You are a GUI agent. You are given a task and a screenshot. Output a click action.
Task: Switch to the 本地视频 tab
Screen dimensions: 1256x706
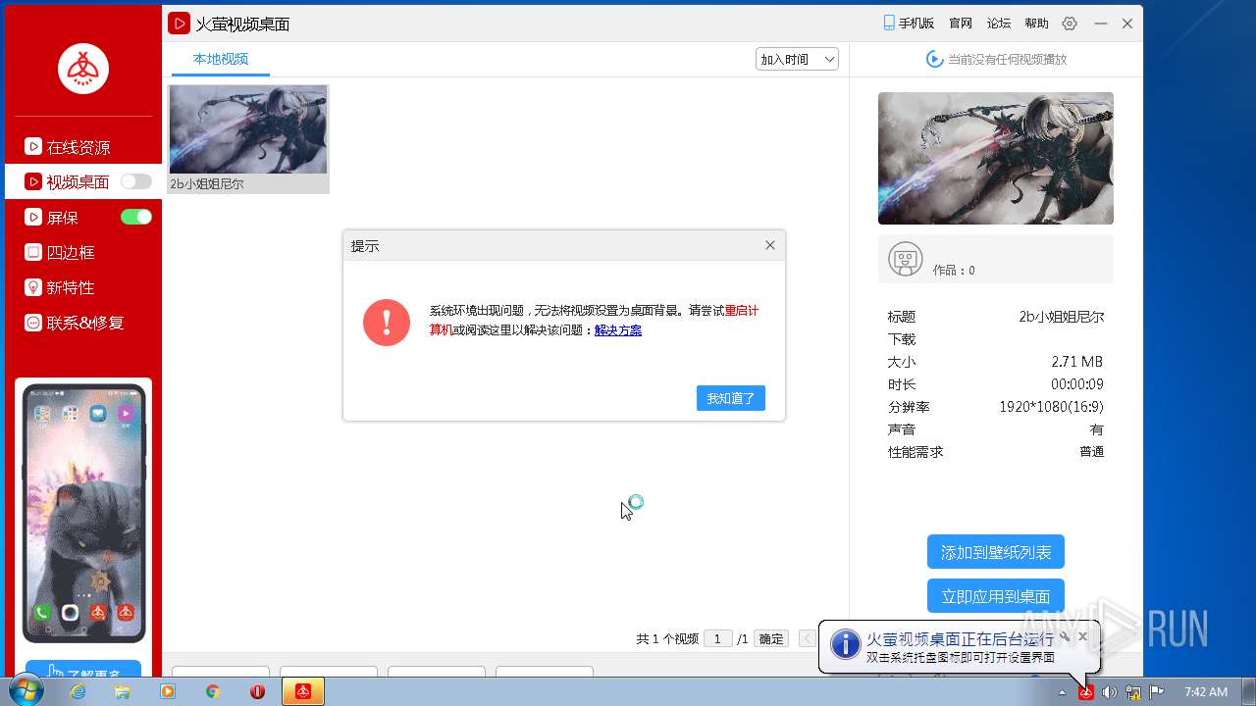(221, 59)
